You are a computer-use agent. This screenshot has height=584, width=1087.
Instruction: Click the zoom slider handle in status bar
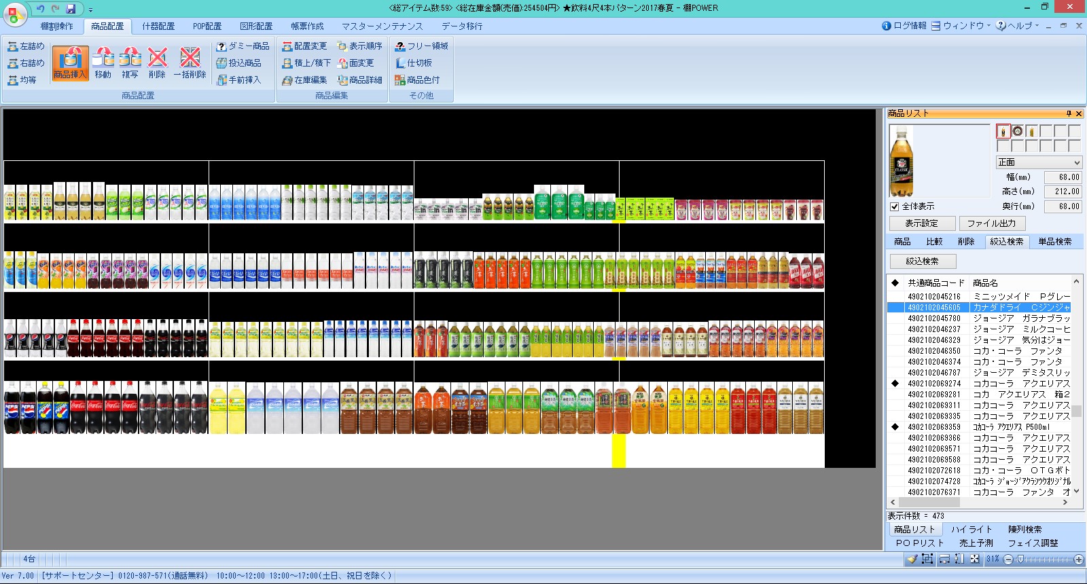coord(1020,559)
